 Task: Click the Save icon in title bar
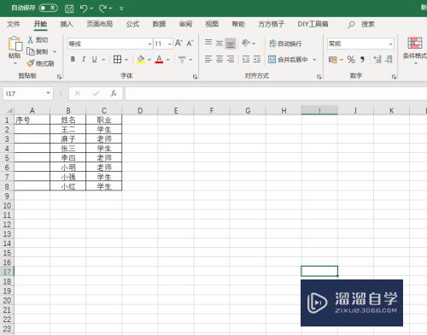tap(69, 9)
